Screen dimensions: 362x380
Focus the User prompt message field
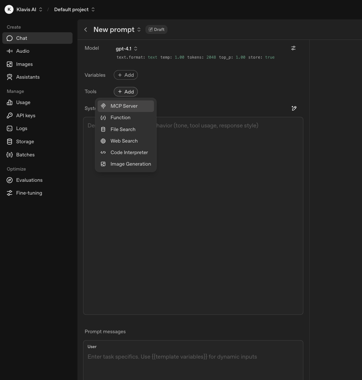click(x=193, y=360)
